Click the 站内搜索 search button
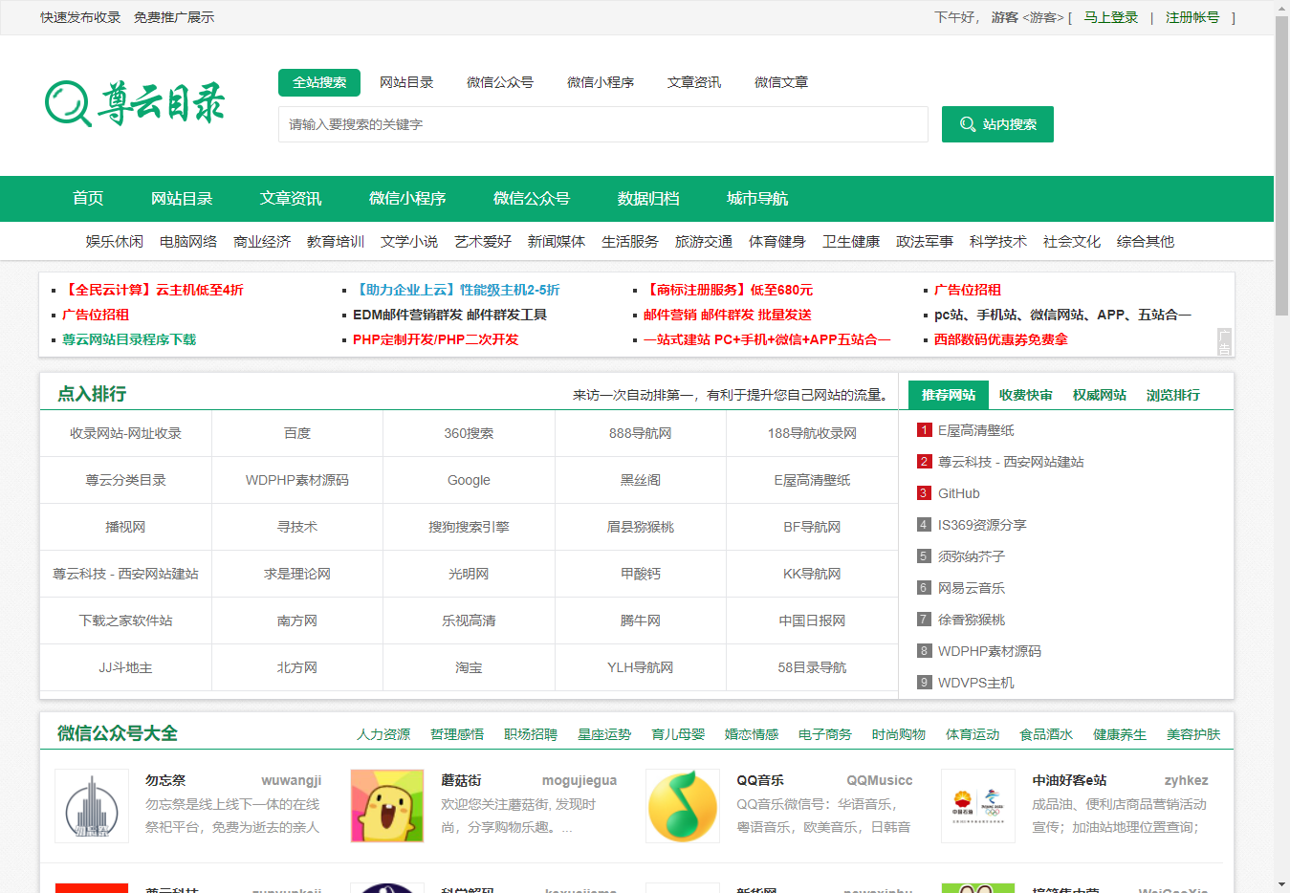Image resolution: width=1290 pixels, height=893 pixels. tap(997, 124)
